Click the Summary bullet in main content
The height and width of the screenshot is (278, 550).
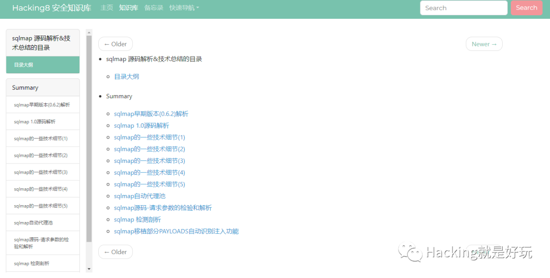pyautogui.click(x=119, y=96)
